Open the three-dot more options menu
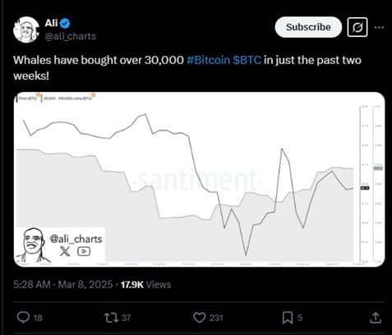Image resolution: width=392 pixels, height=335 pixels. click(379, 27)
